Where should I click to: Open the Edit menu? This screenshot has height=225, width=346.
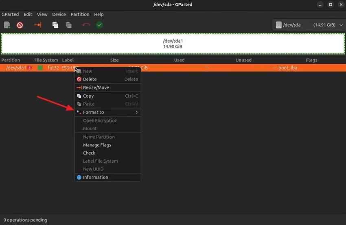click(28, 14)
